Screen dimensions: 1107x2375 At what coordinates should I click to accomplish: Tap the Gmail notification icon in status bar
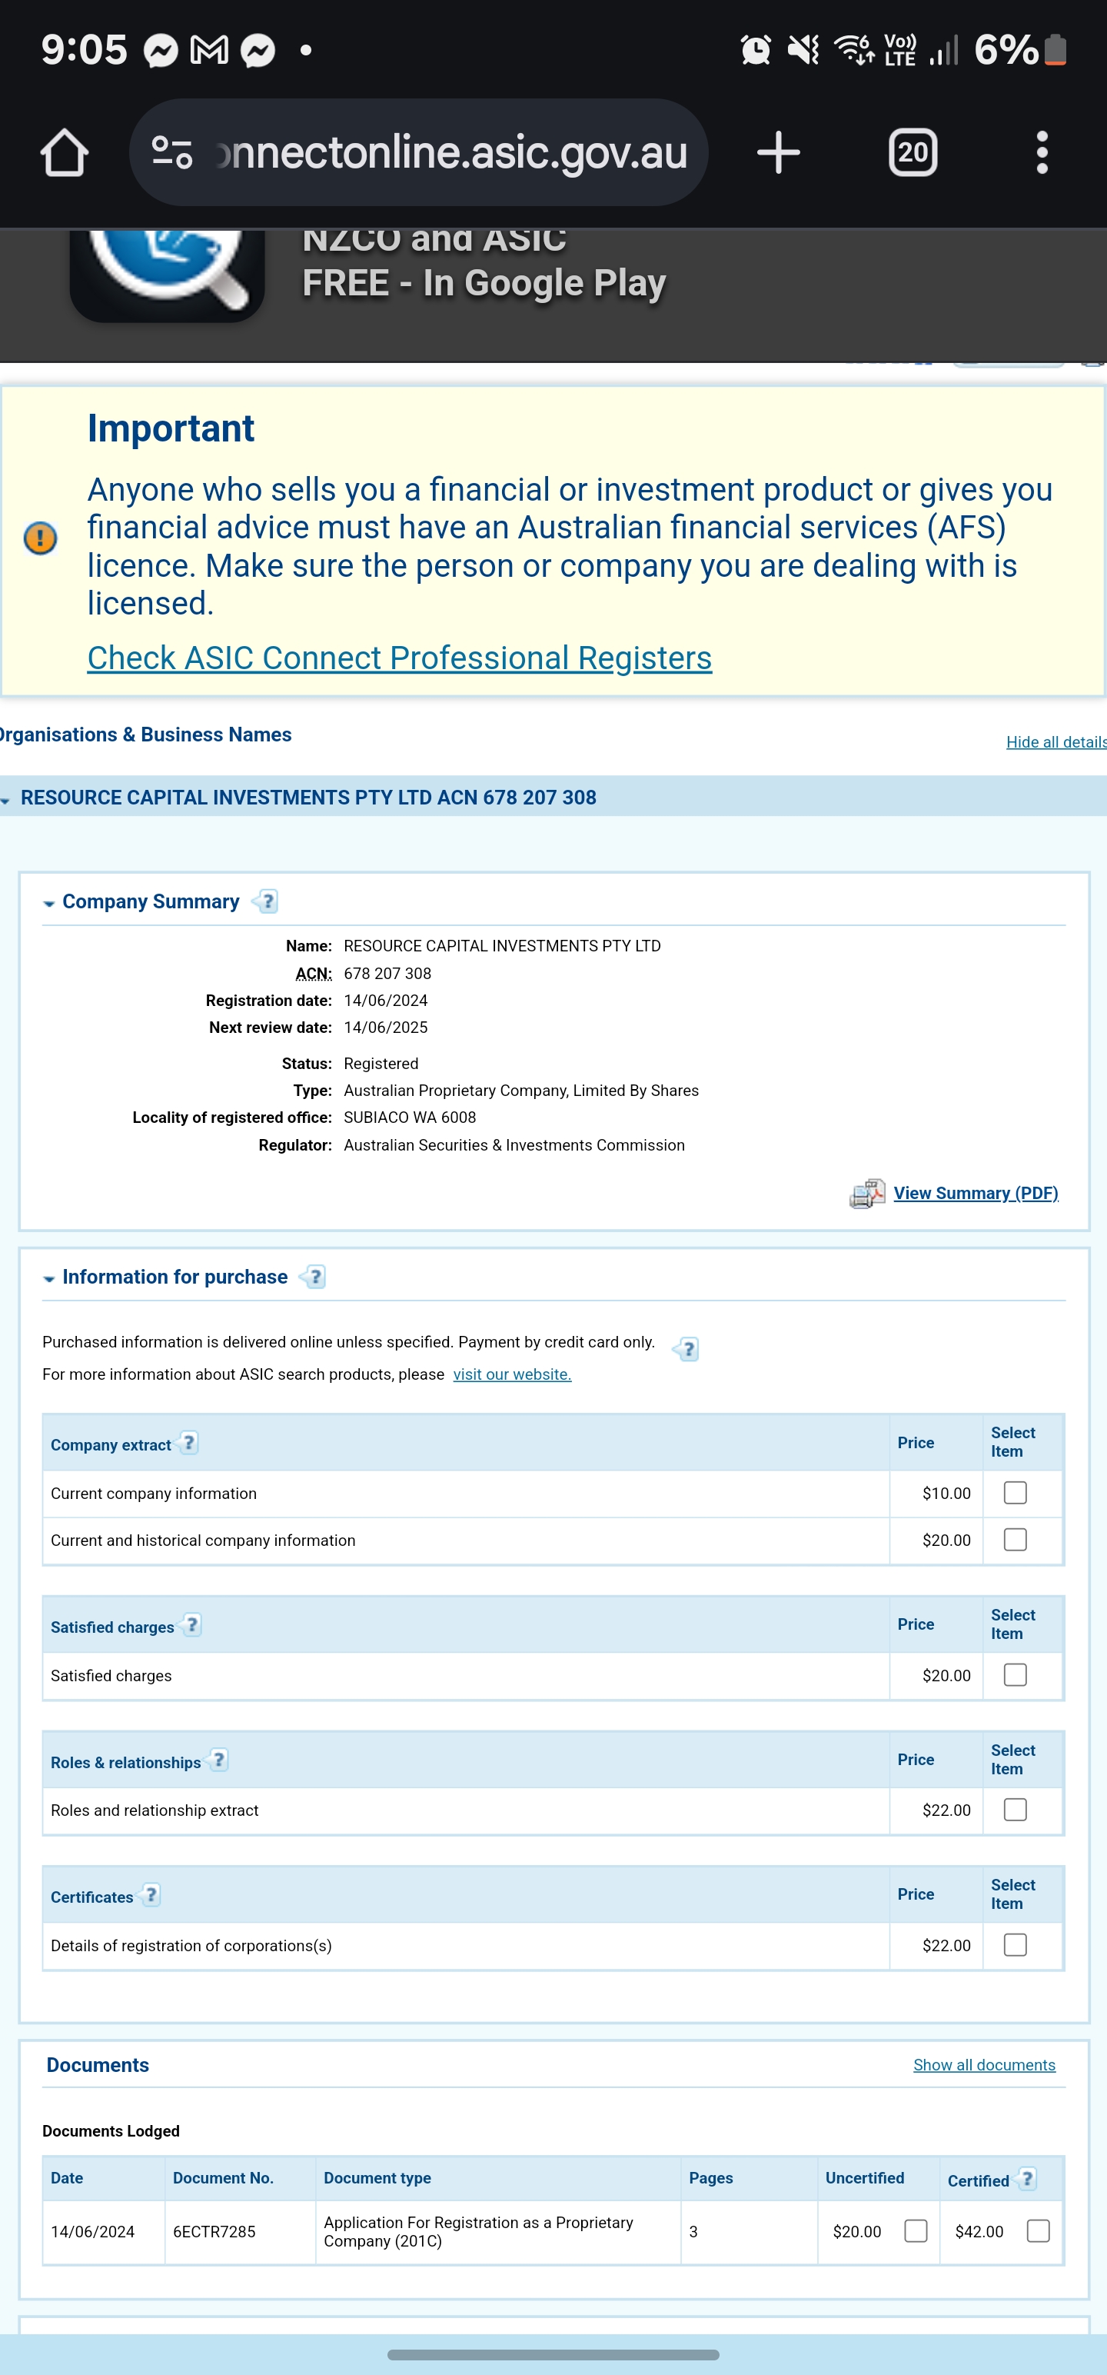(209, 50)
